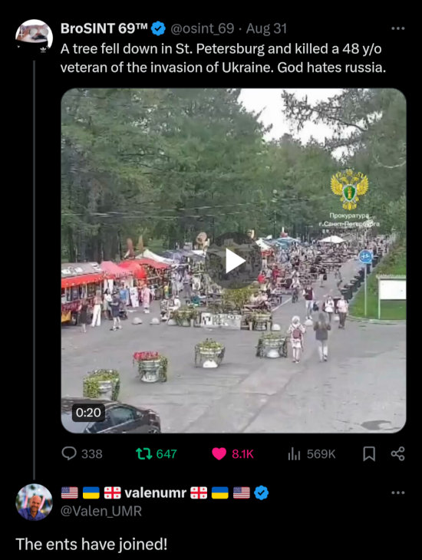Viewport: 422px width, 560px height.
Task: Undo repost with the green retweet icon
Action: tap(144, 454)
